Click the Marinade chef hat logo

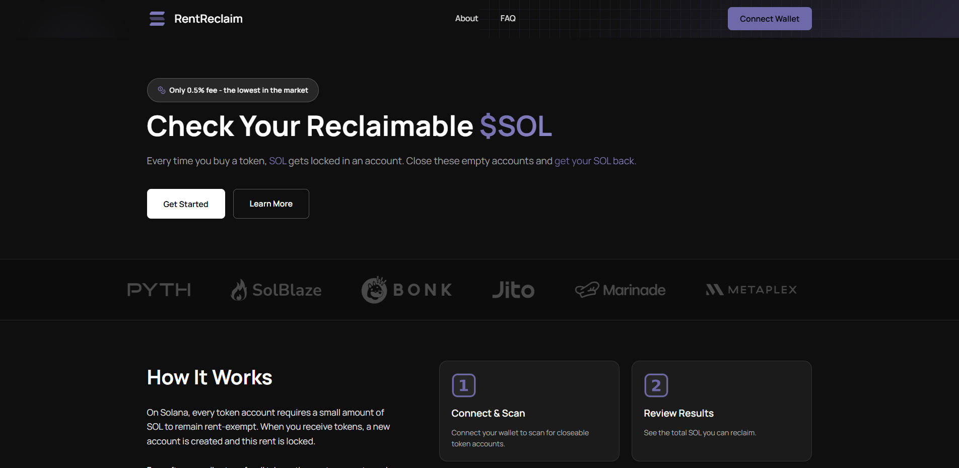[x=587, y=290]
